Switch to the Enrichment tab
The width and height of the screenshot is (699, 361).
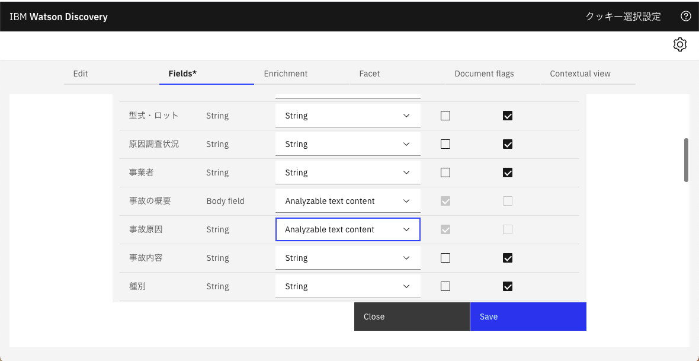[286, 74]
